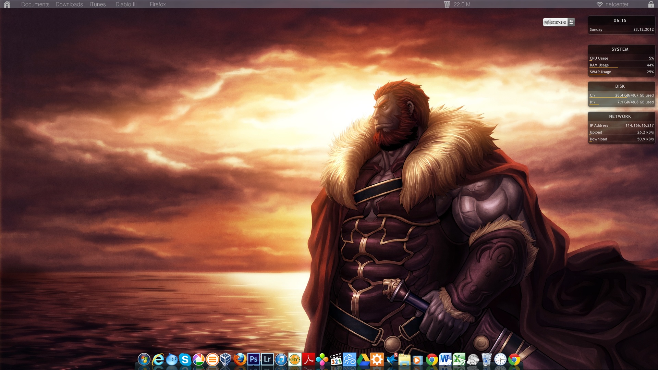
Task: Switch to Photoshop in the dock
Action: click(254, 360)
